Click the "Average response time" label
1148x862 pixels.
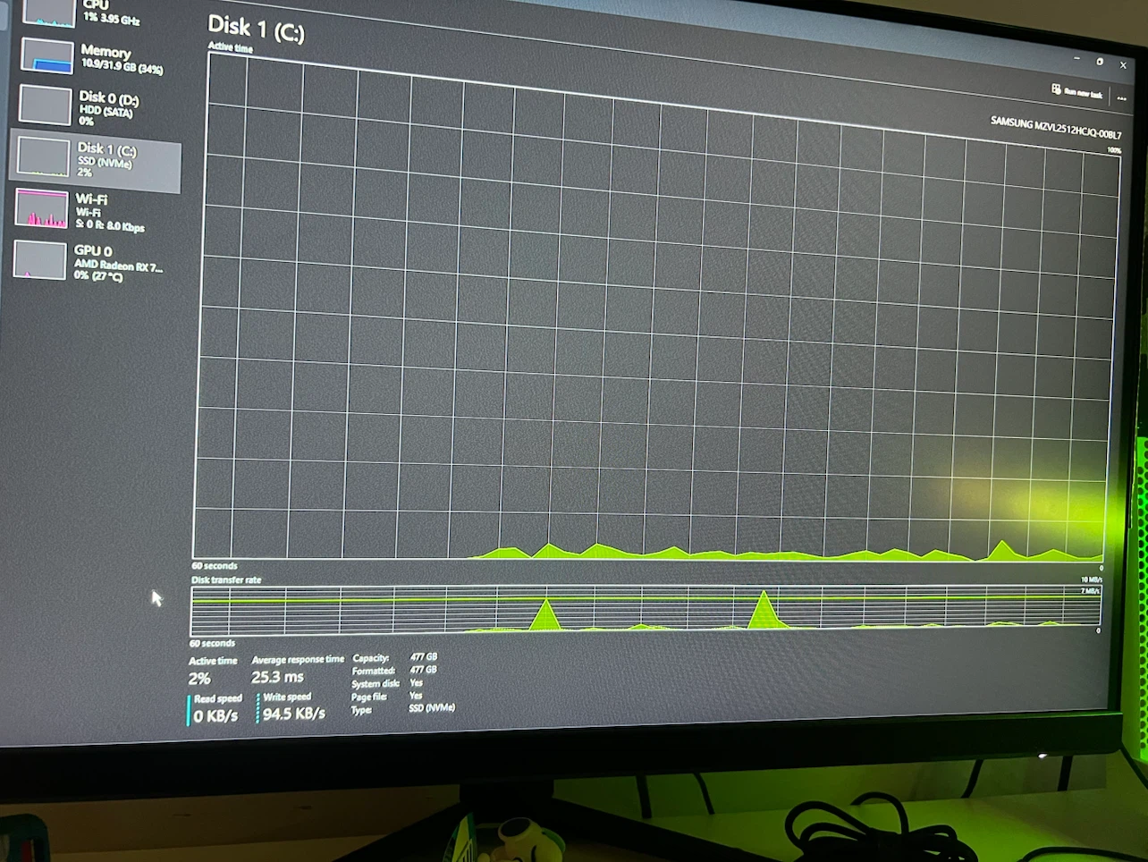pyautogui.click(x=298, y=659)
